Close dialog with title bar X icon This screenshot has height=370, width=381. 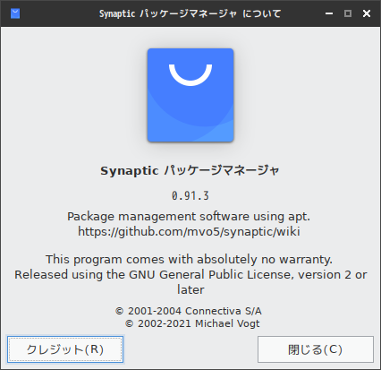367,13
